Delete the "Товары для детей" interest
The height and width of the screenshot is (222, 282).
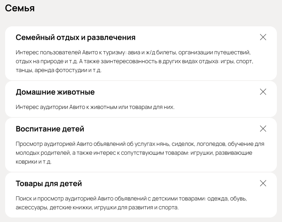pyautogui.click(x=263, y=184)
